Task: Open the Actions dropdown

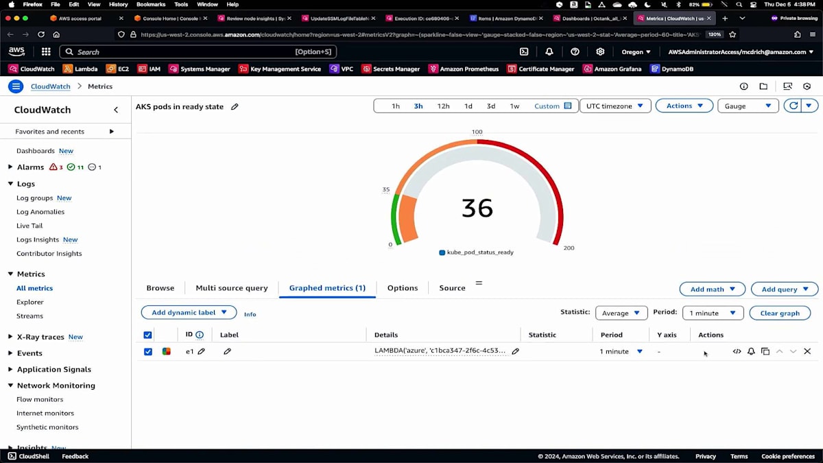Action: [x=684, y=106]
